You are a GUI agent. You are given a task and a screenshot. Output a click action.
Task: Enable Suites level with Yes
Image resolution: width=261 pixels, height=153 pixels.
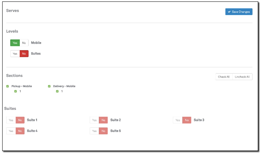pos(15,53)
